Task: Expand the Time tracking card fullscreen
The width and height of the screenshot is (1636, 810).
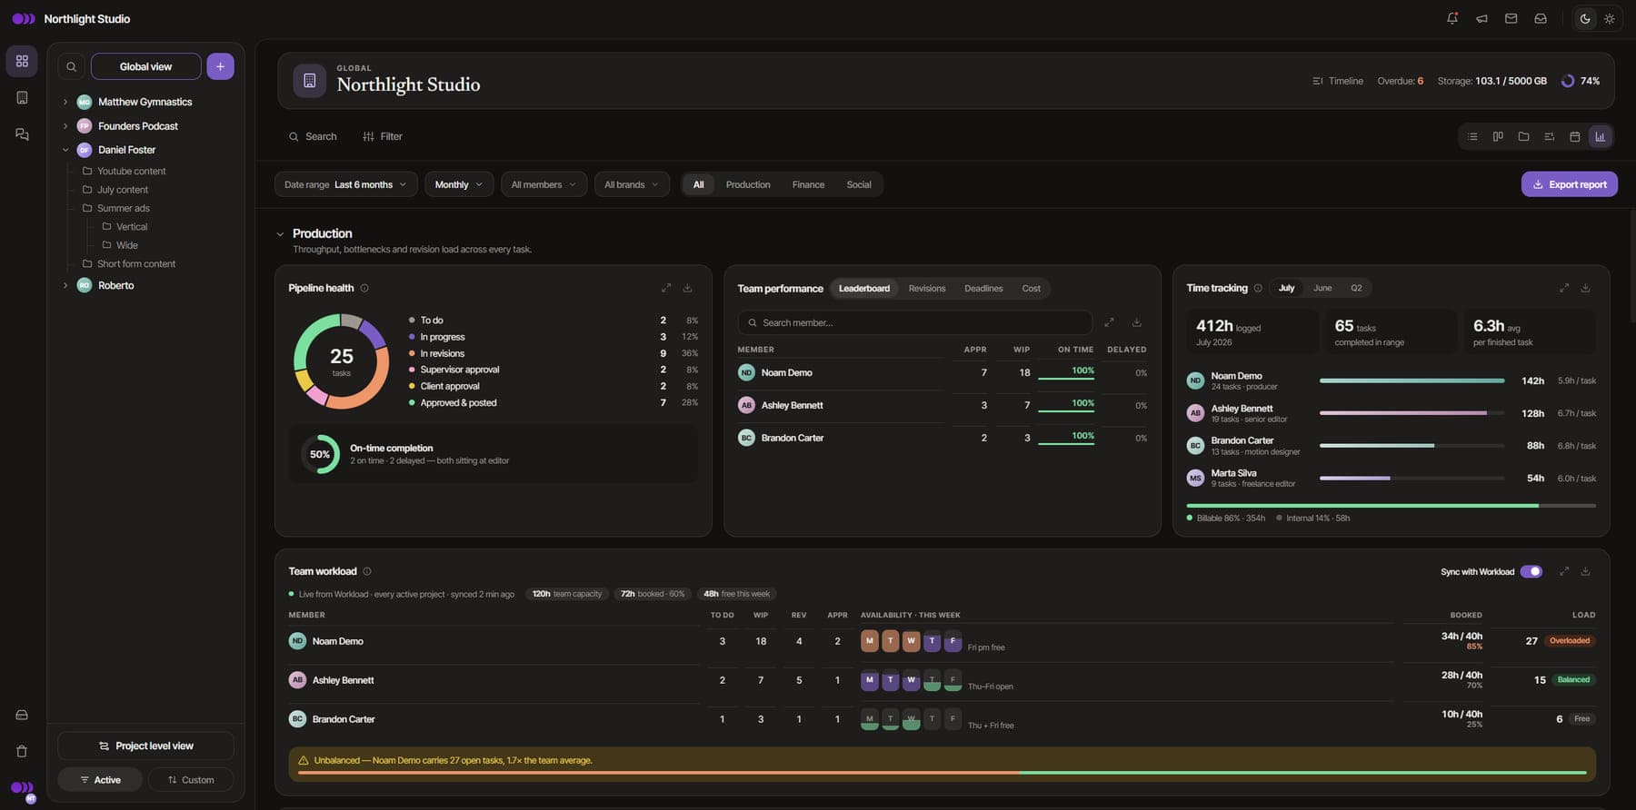Action: coord(1564,288)
